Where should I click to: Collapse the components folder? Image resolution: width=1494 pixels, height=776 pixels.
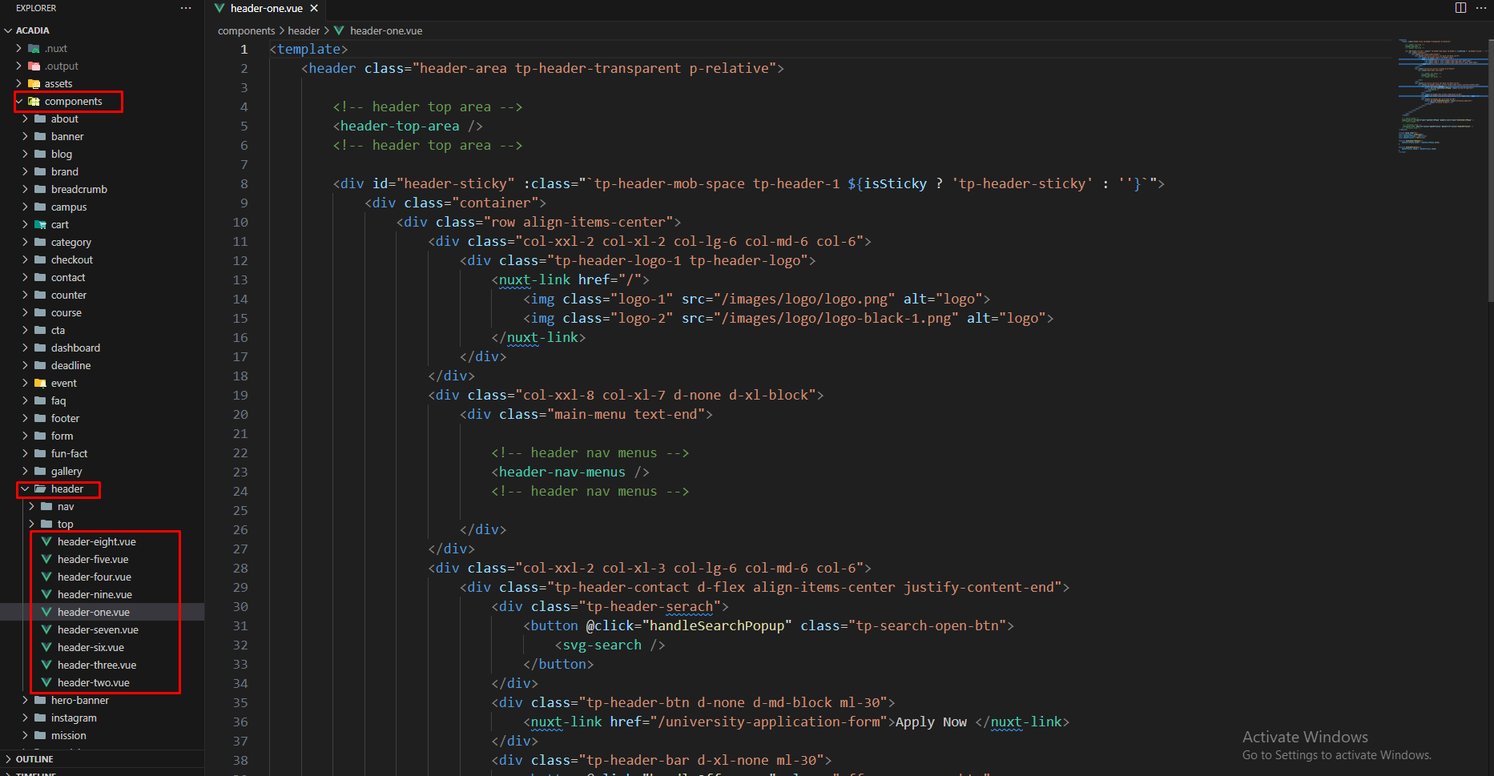(x=19, y=101)
